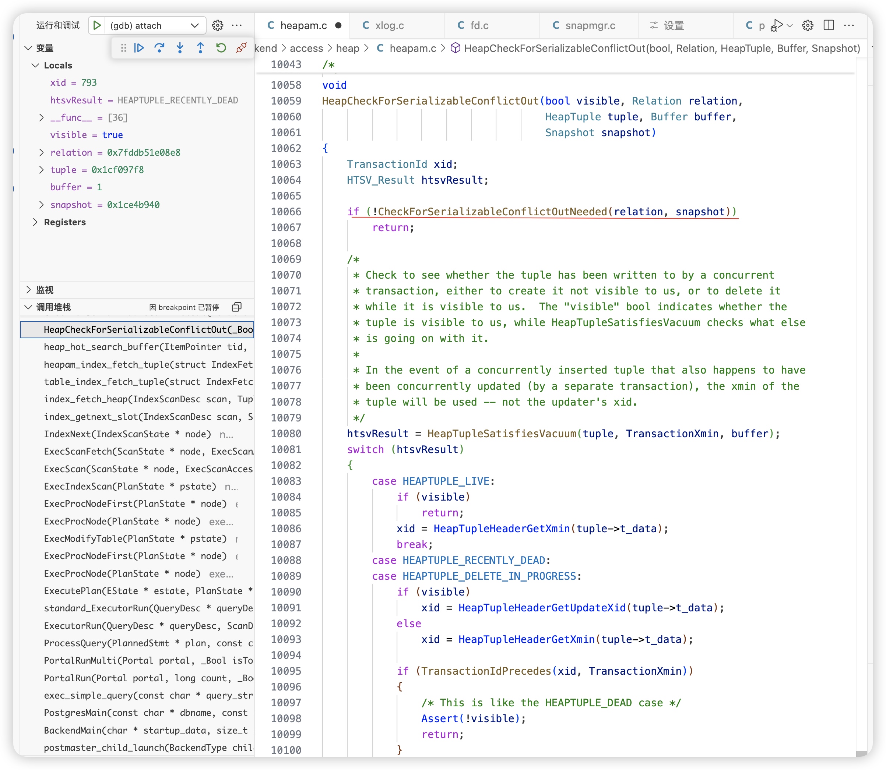
Task: Disconnect the debugger
Action: [x=241, y=48]
